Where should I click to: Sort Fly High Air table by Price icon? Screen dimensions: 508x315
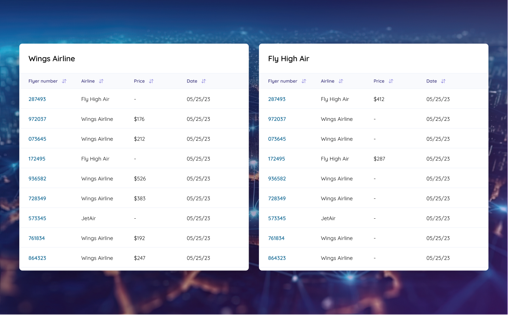391,81
